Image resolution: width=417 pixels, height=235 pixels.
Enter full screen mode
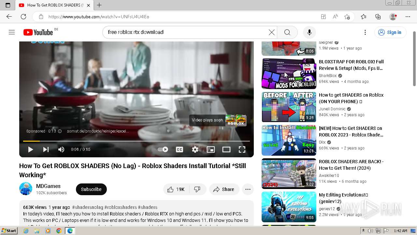pos(242,149)
